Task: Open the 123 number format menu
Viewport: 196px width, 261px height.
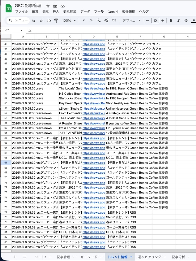Action: (x=114, y=20)
